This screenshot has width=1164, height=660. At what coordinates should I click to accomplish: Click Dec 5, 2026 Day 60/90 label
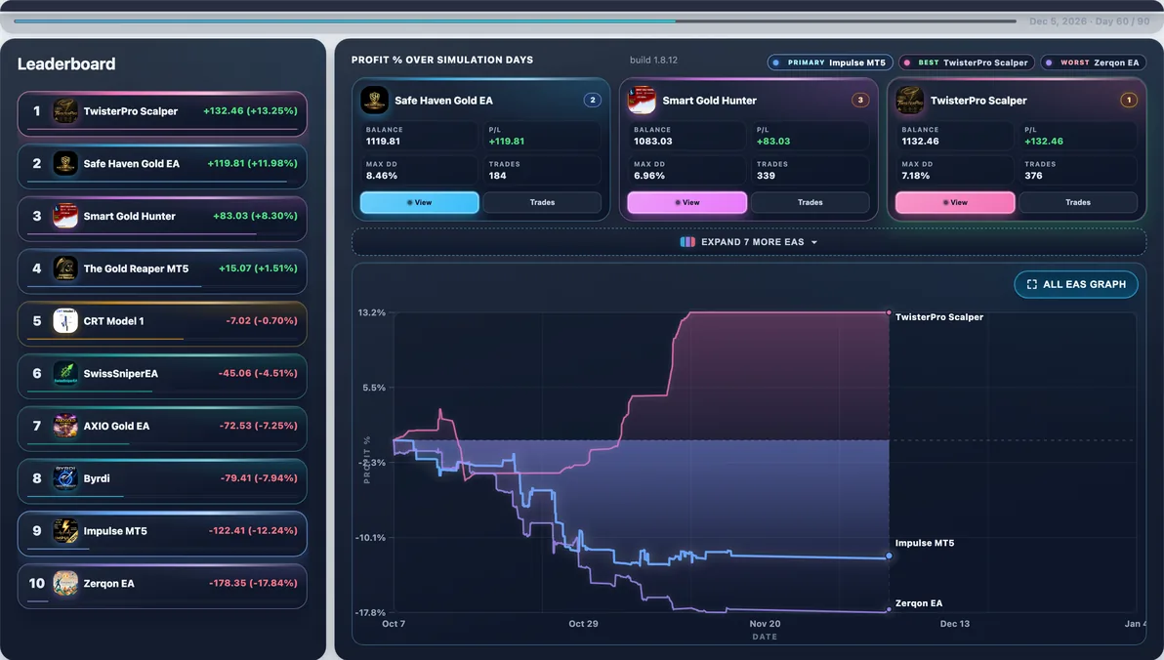(1088, 21)
